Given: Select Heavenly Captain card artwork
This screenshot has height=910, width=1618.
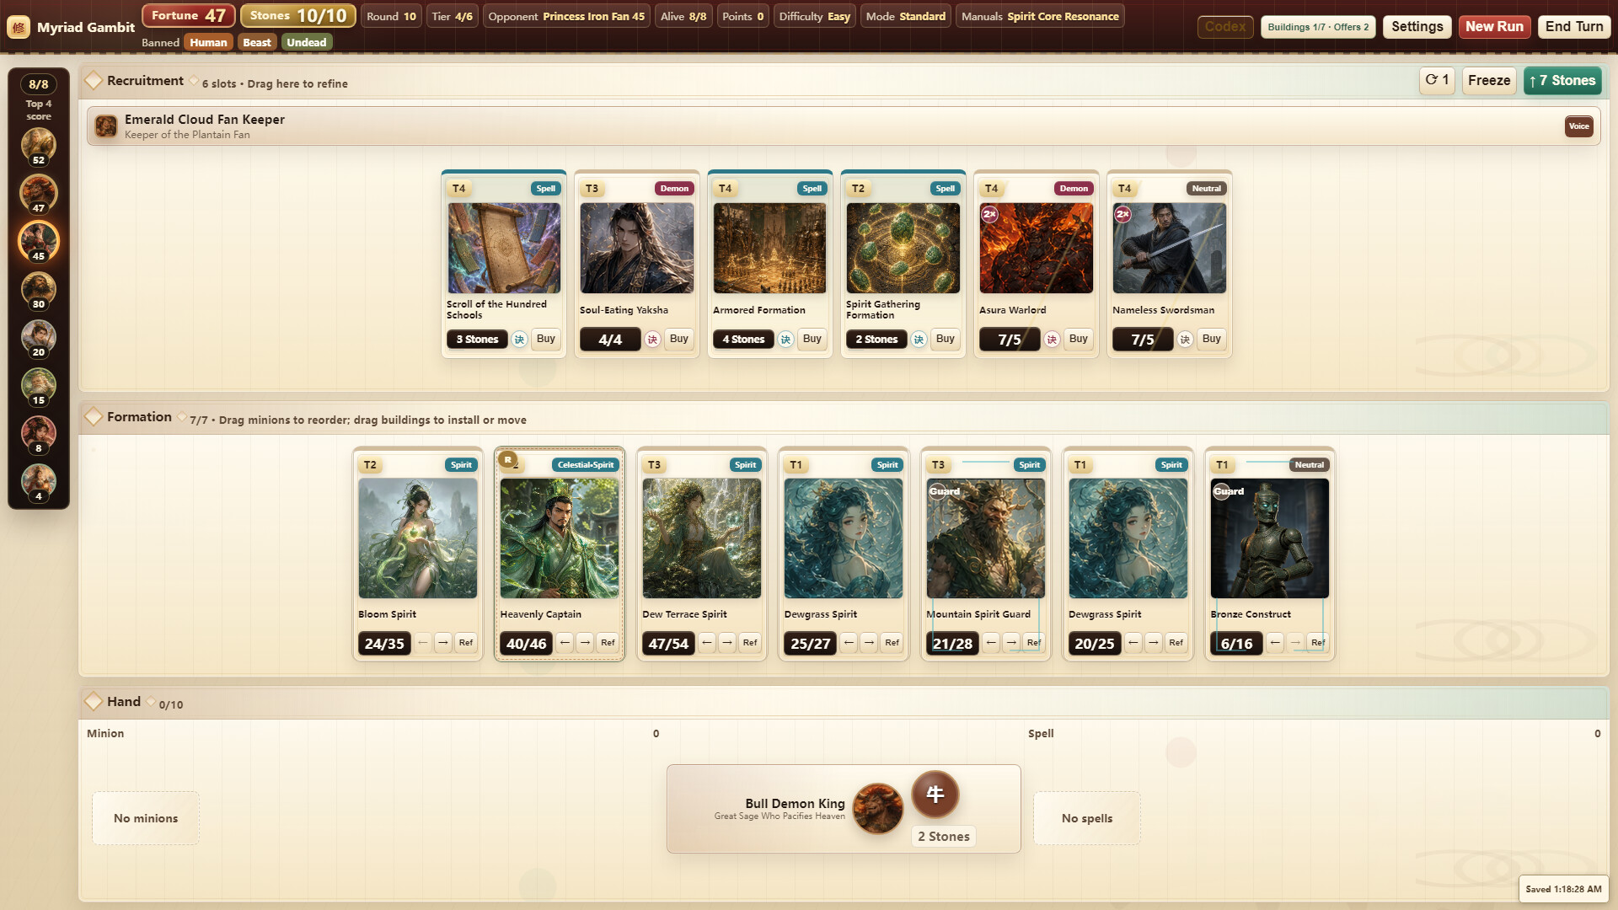Looking at the screenshot, I should (560, 538).
